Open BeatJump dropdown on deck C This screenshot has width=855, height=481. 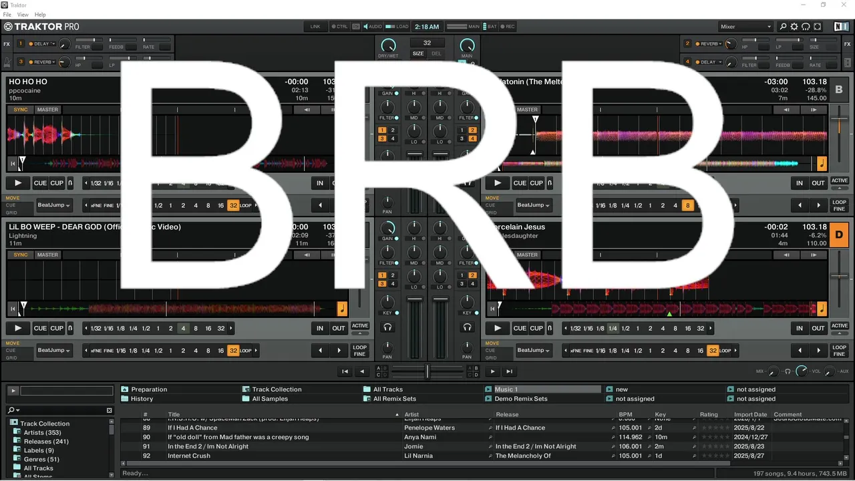coord(53,350)
